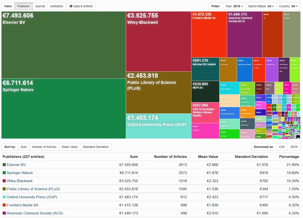This screenshot has width=303, height=218.
Task: Click Frontiers Media article count 898
Action: (x=184, y=205)
